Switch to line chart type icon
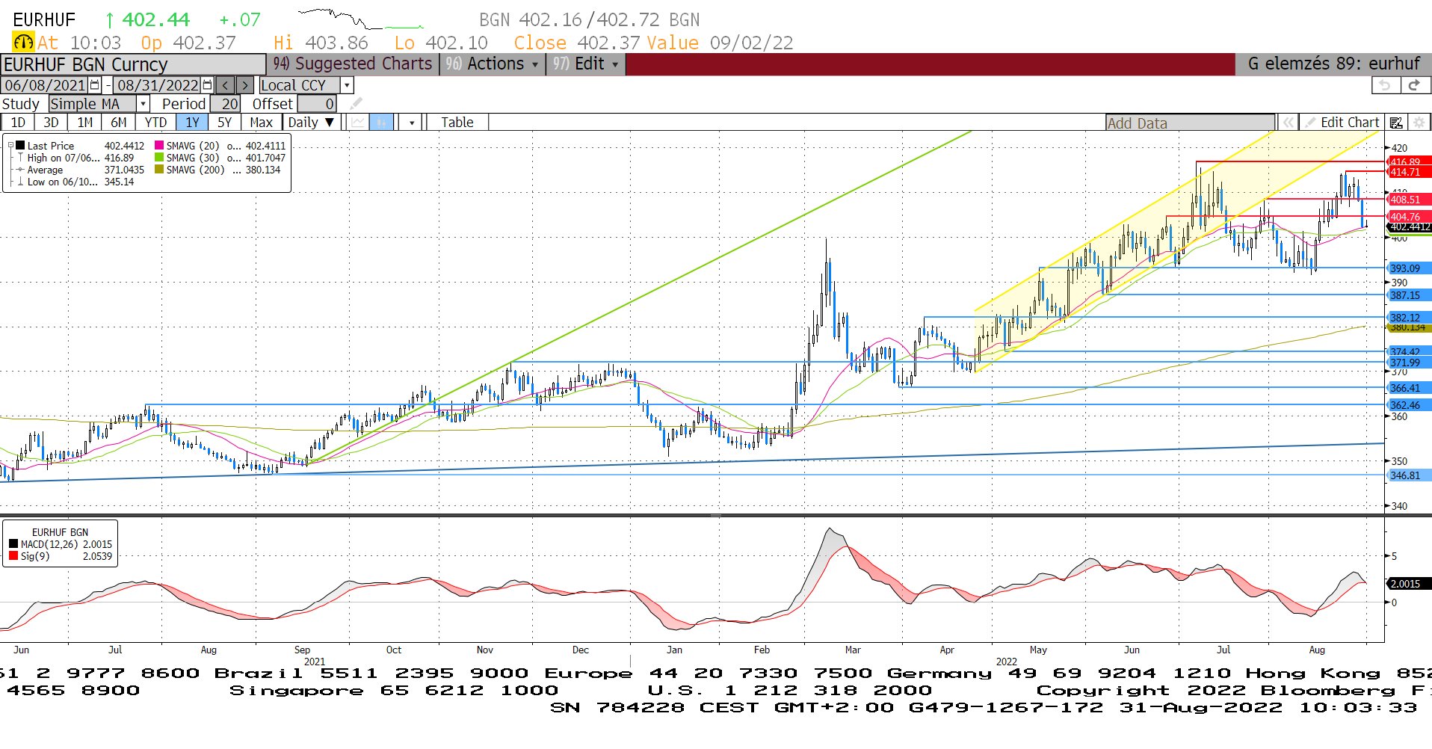The image size is (1432, 749). 359,123
